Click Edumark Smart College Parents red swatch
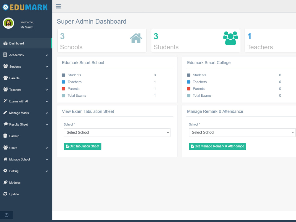Viewport: 296px width, 222px height. [189, 89]
